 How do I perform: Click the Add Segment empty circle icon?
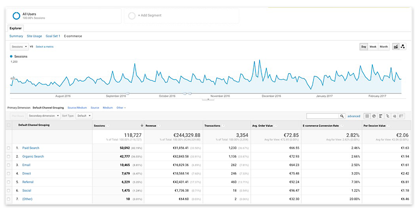132,16
